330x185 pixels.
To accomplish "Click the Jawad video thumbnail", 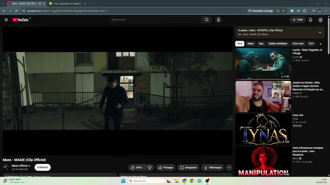I will (x=263, y=97).
